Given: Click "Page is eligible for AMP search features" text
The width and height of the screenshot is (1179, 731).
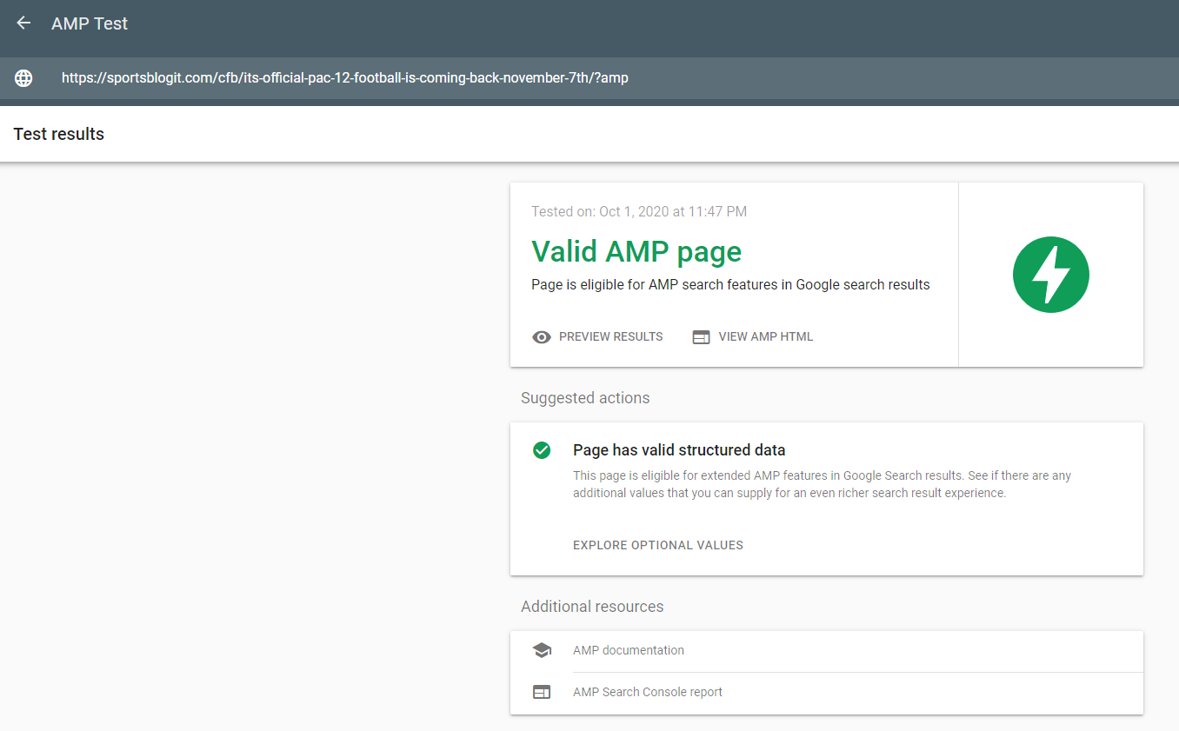Looking at the screenshot, I should point(730,284).
